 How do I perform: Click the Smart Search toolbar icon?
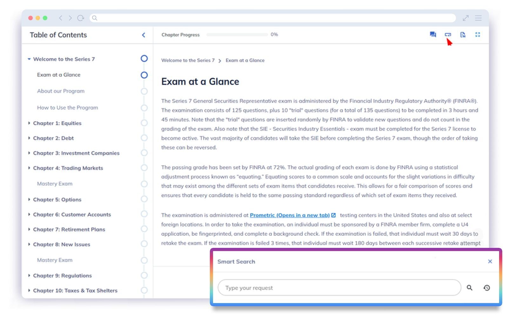[448, 35]
